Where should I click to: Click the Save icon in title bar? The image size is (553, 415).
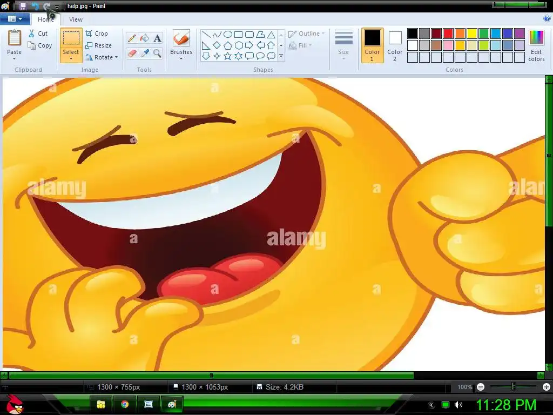point(23,6)
